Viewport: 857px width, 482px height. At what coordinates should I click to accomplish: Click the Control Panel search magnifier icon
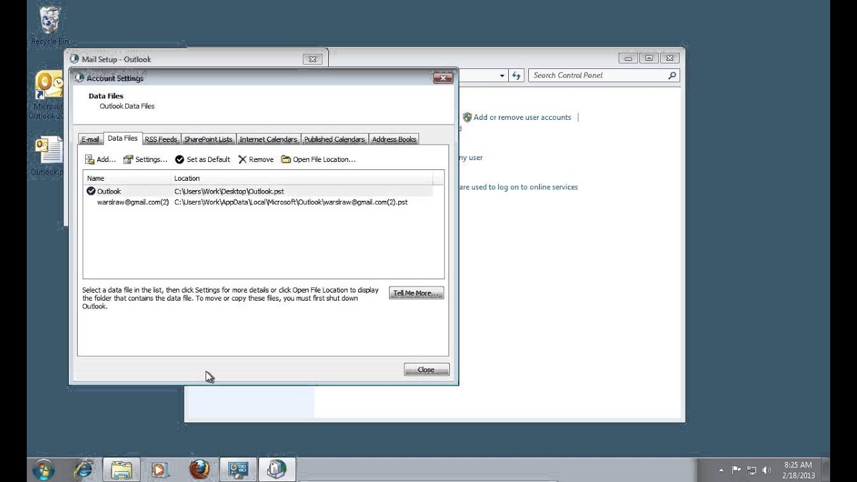point(673,76)
